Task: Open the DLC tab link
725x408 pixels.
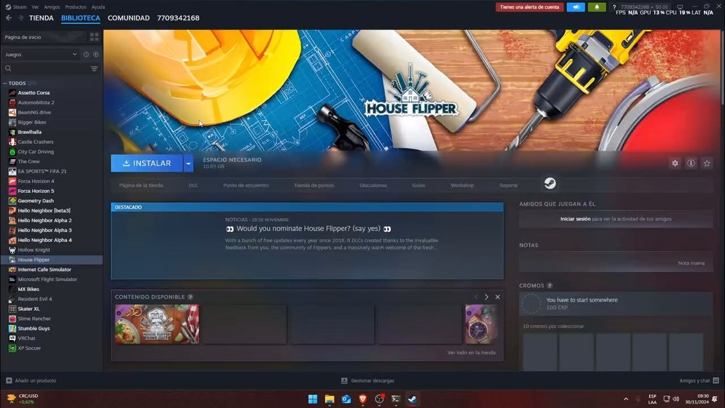Action: (193, 185)
